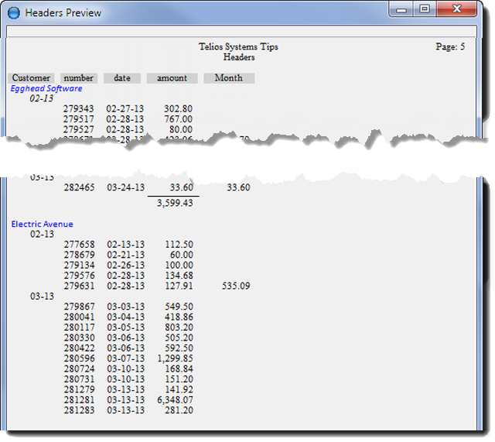This screenshot has height=442, width=495.
Task: Select the 03-13 group under Electric Avenue
Action: pos(42,296)
